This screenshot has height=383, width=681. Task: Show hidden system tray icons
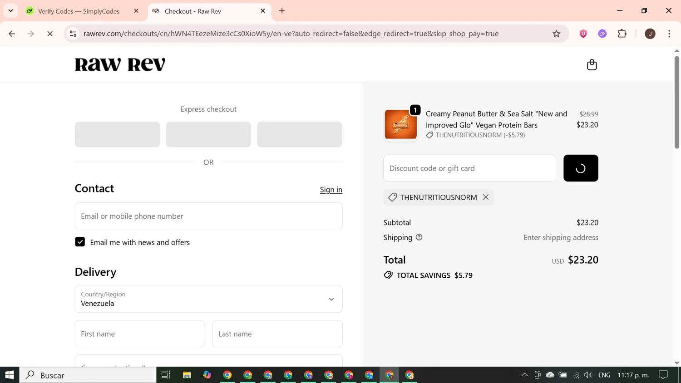[524, 375]
